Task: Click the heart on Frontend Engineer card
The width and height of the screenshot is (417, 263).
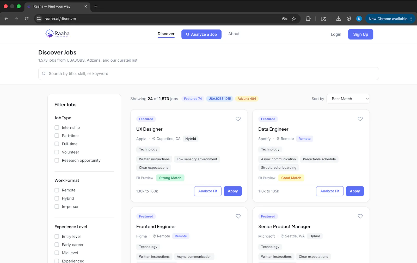Action: tap(238, 216)
